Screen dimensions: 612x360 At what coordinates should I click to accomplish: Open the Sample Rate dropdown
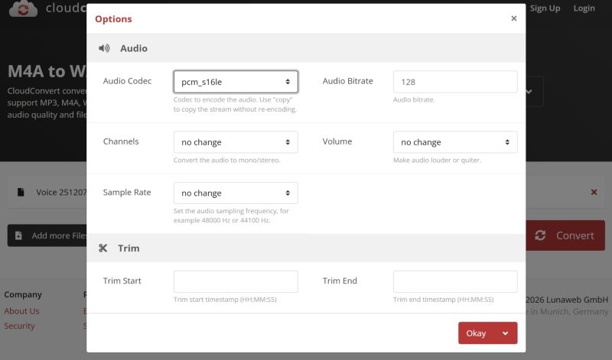point(236,193)
